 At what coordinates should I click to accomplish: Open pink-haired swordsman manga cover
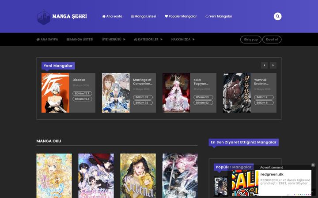[180, 176]
